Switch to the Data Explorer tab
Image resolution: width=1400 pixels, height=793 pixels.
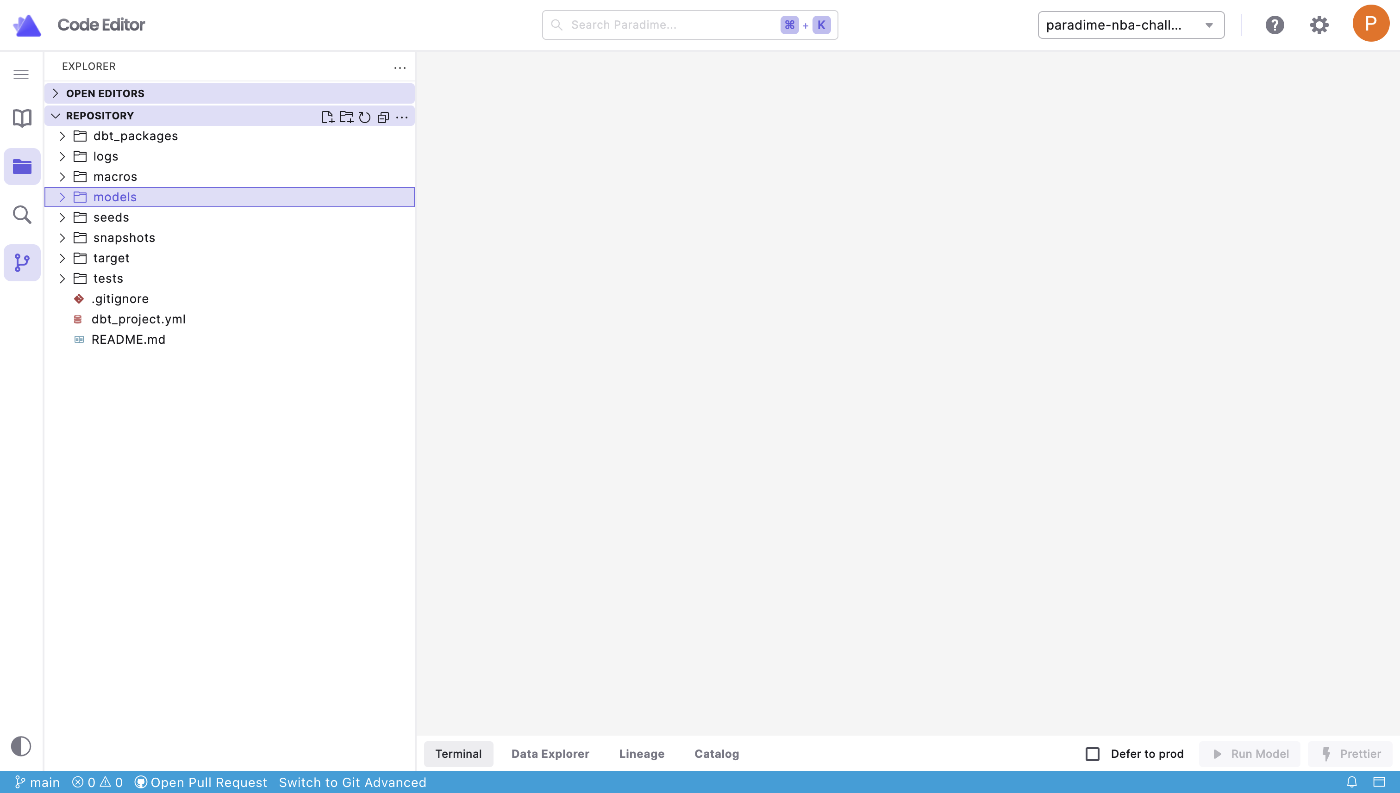pos(550,754)
